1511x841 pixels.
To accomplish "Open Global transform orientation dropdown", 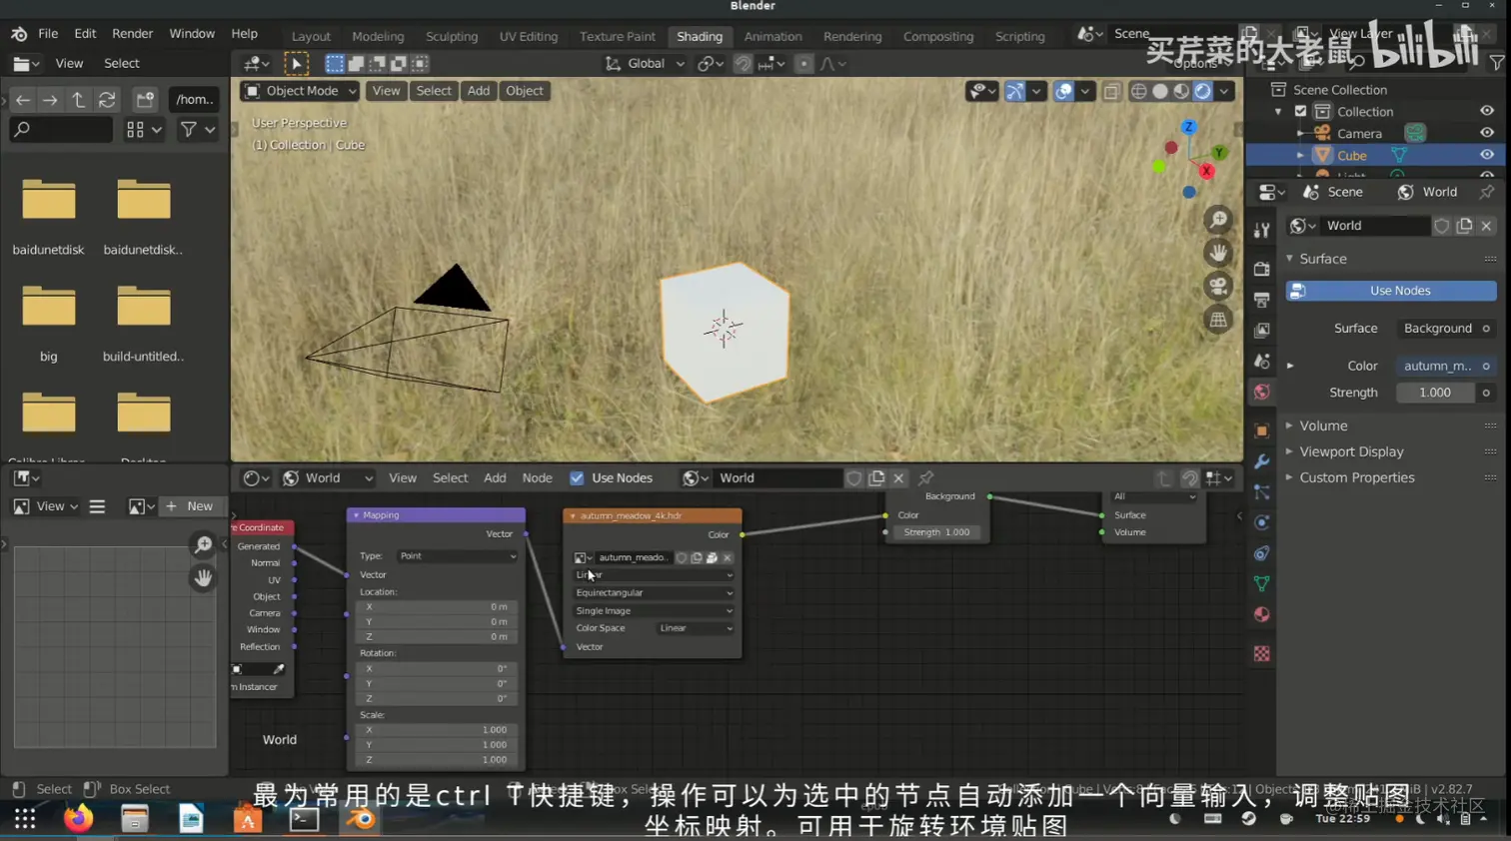I will [x=646, y=63].
